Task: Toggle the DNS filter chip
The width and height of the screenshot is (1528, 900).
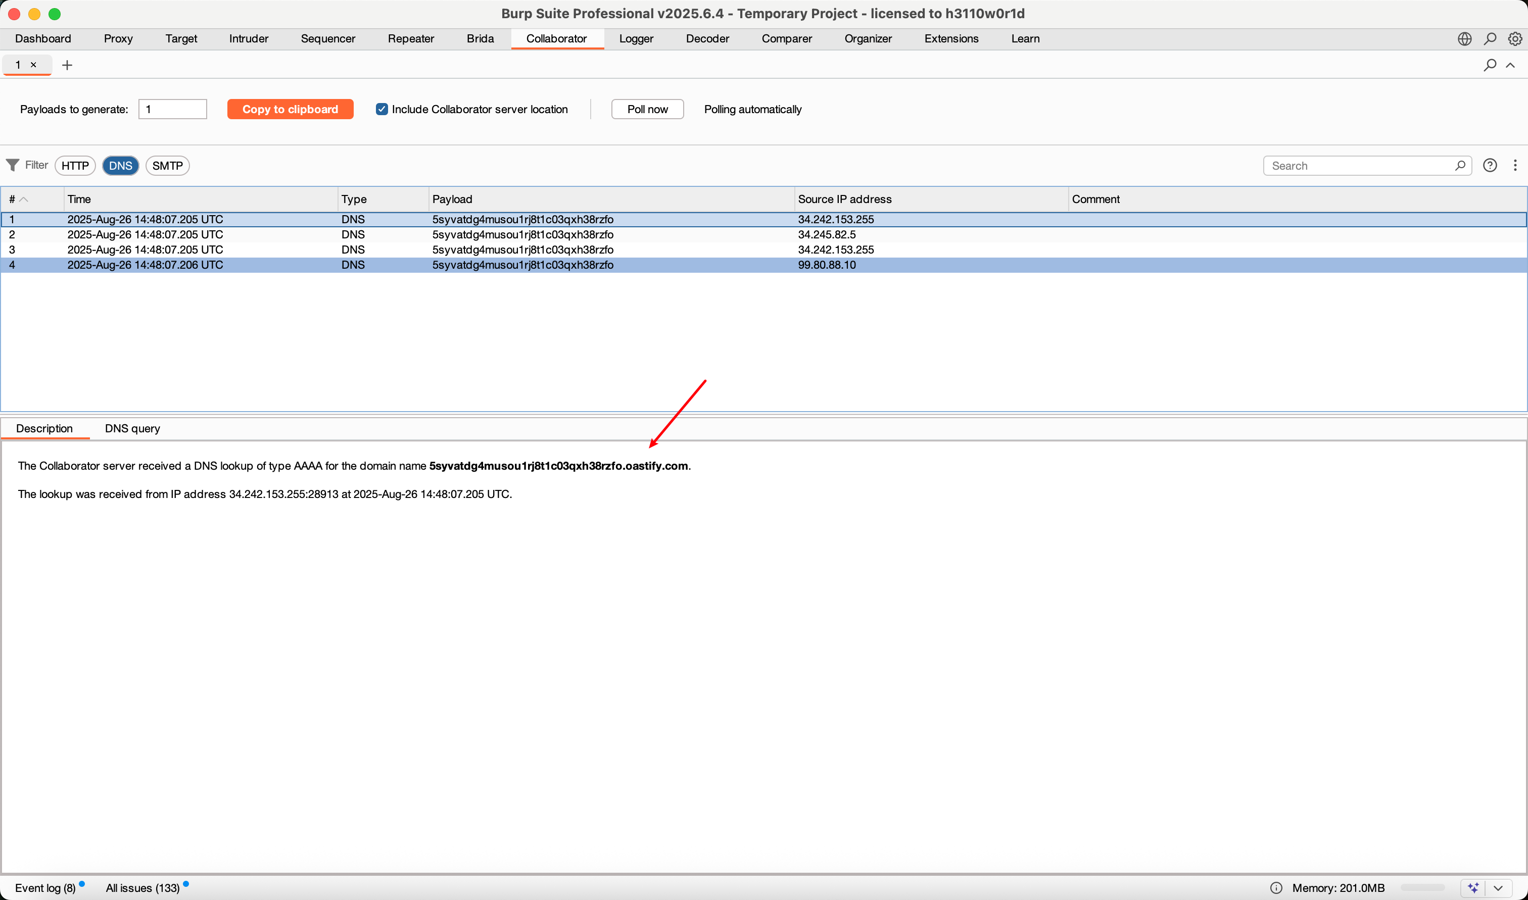Action: tap(120, 166)
